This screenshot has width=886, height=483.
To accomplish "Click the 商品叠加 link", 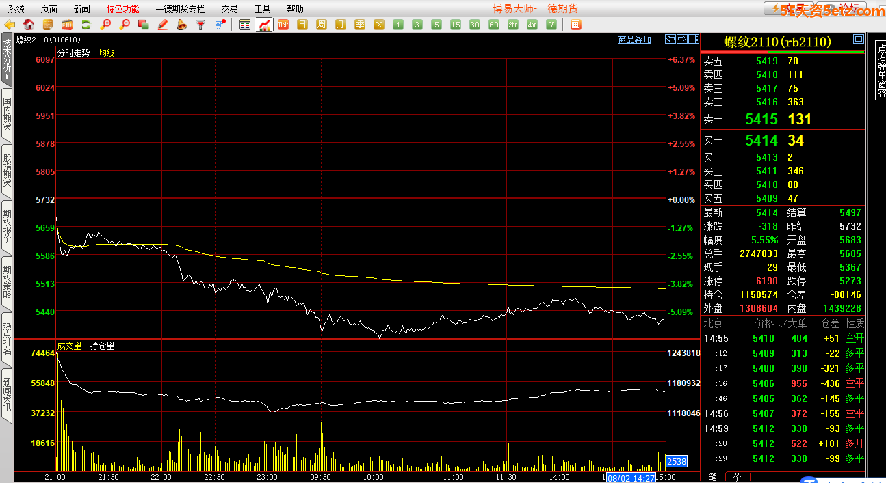I will point(634,40).
